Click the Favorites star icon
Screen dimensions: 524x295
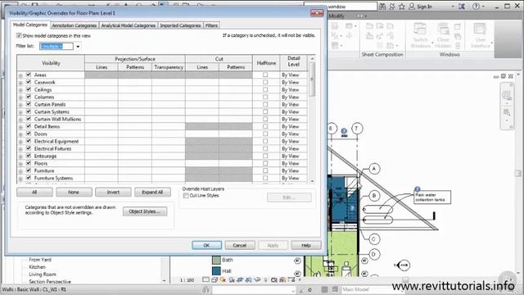coord(402,7)
